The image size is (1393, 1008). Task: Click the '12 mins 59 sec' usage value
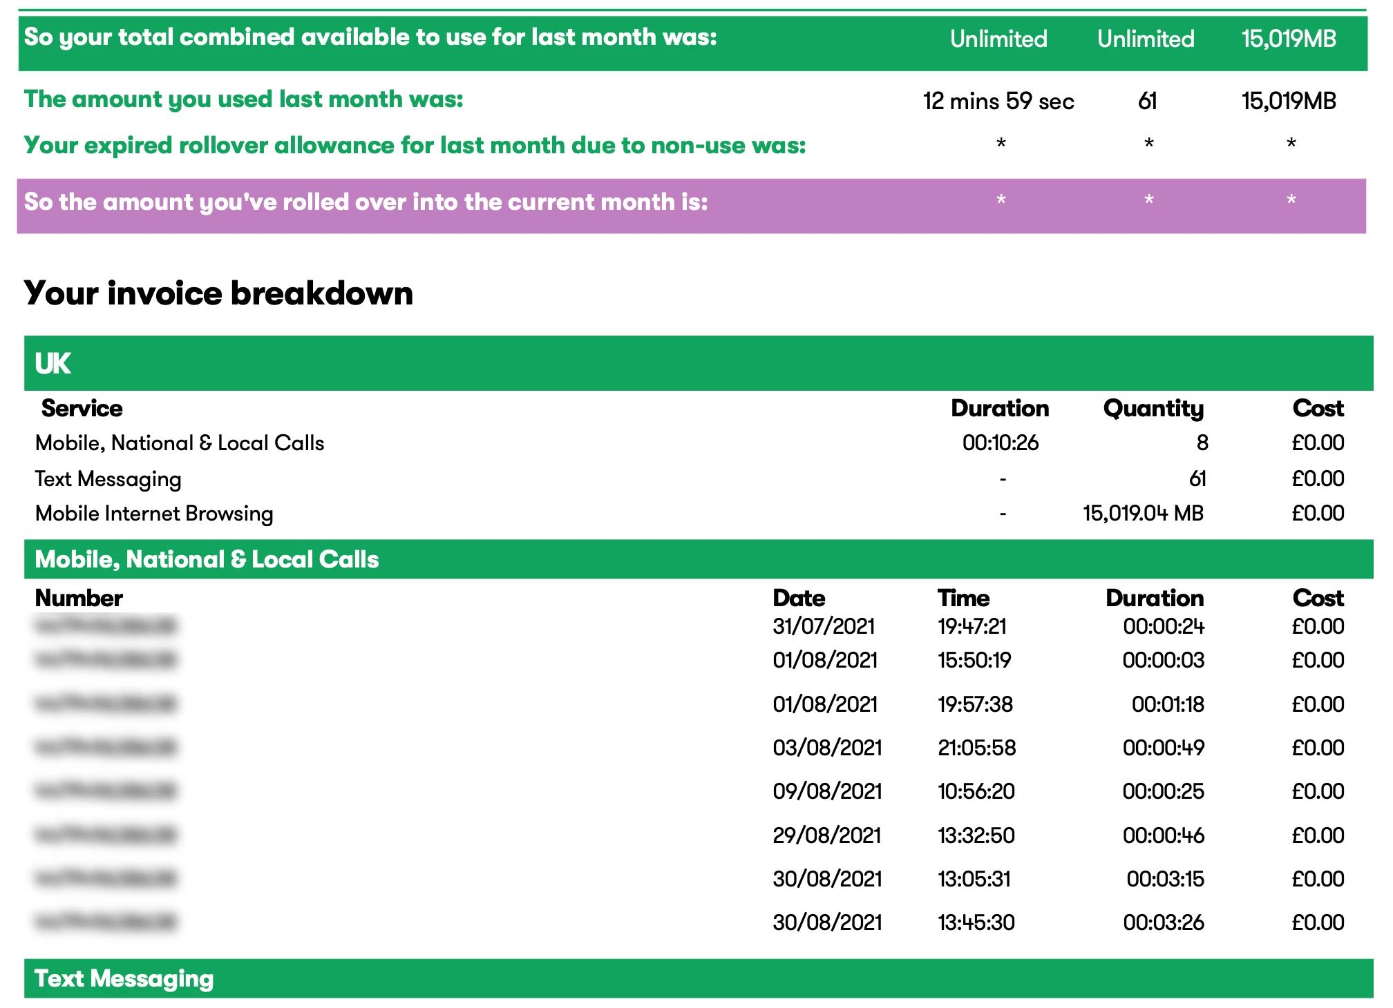(x=998, y=101)
